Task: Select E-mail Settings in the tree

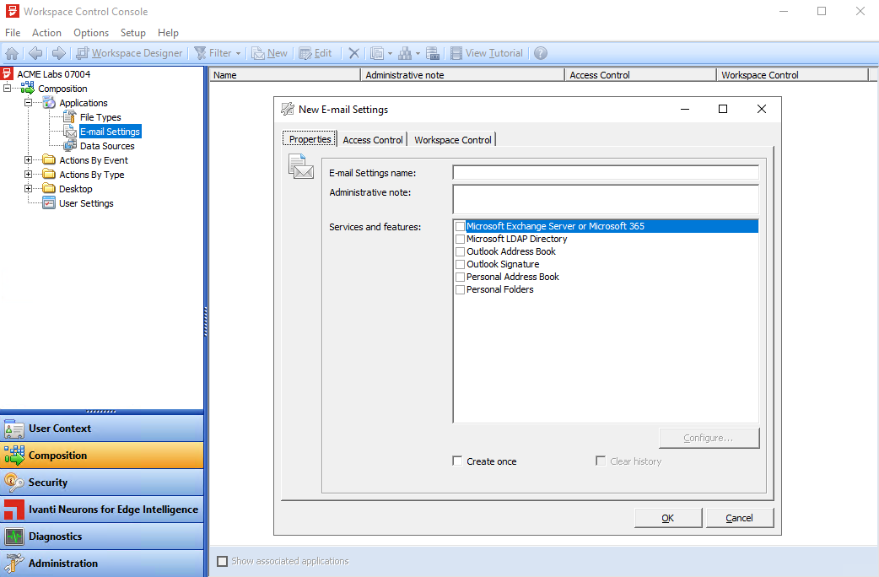Action: [x=110, y=132]
